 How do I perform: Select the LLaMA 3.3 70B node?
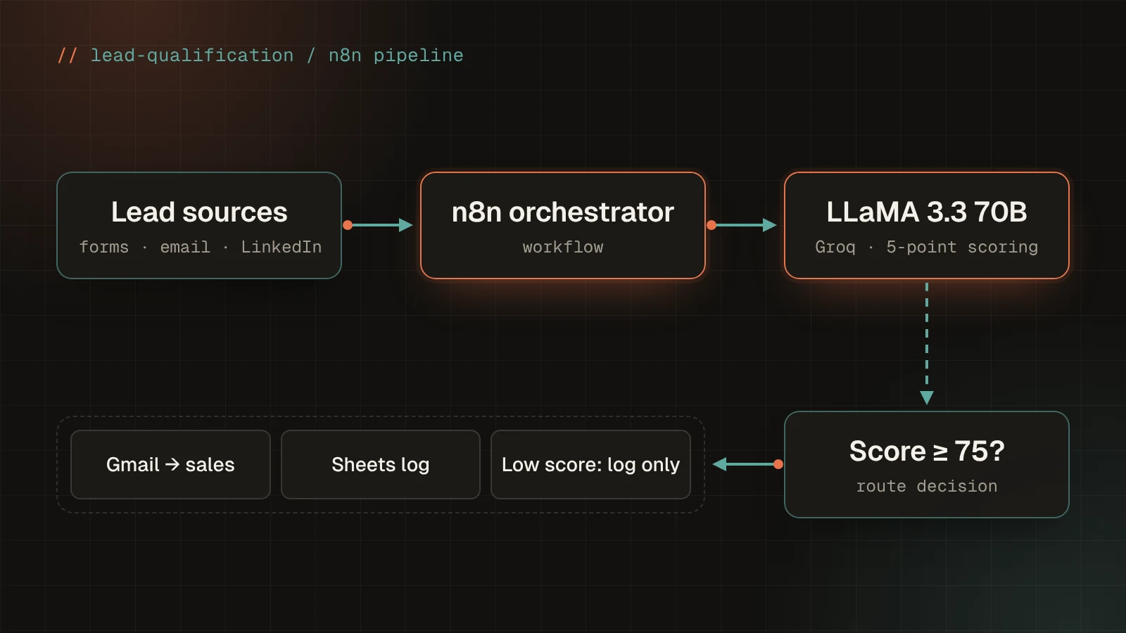(927, 225)
